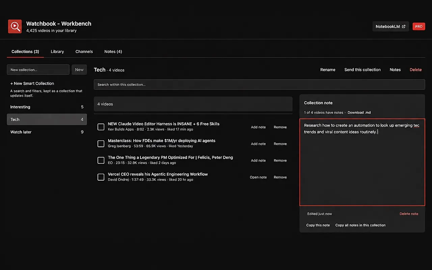Click the New collection button

(x=79, y=70)
